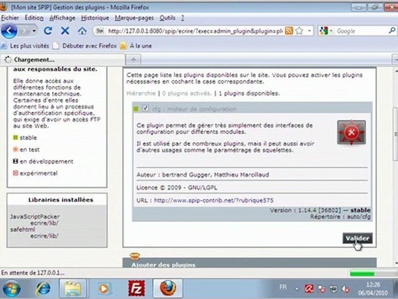Image resolution: width=398 pixels, height=299 pixels.
Task: Click the stable legend icon in sidebar
Action: click(x=15, y=137)
